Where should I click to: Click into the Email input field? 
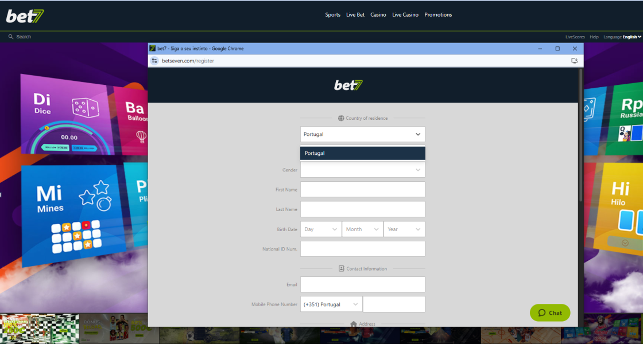point(362,284)
